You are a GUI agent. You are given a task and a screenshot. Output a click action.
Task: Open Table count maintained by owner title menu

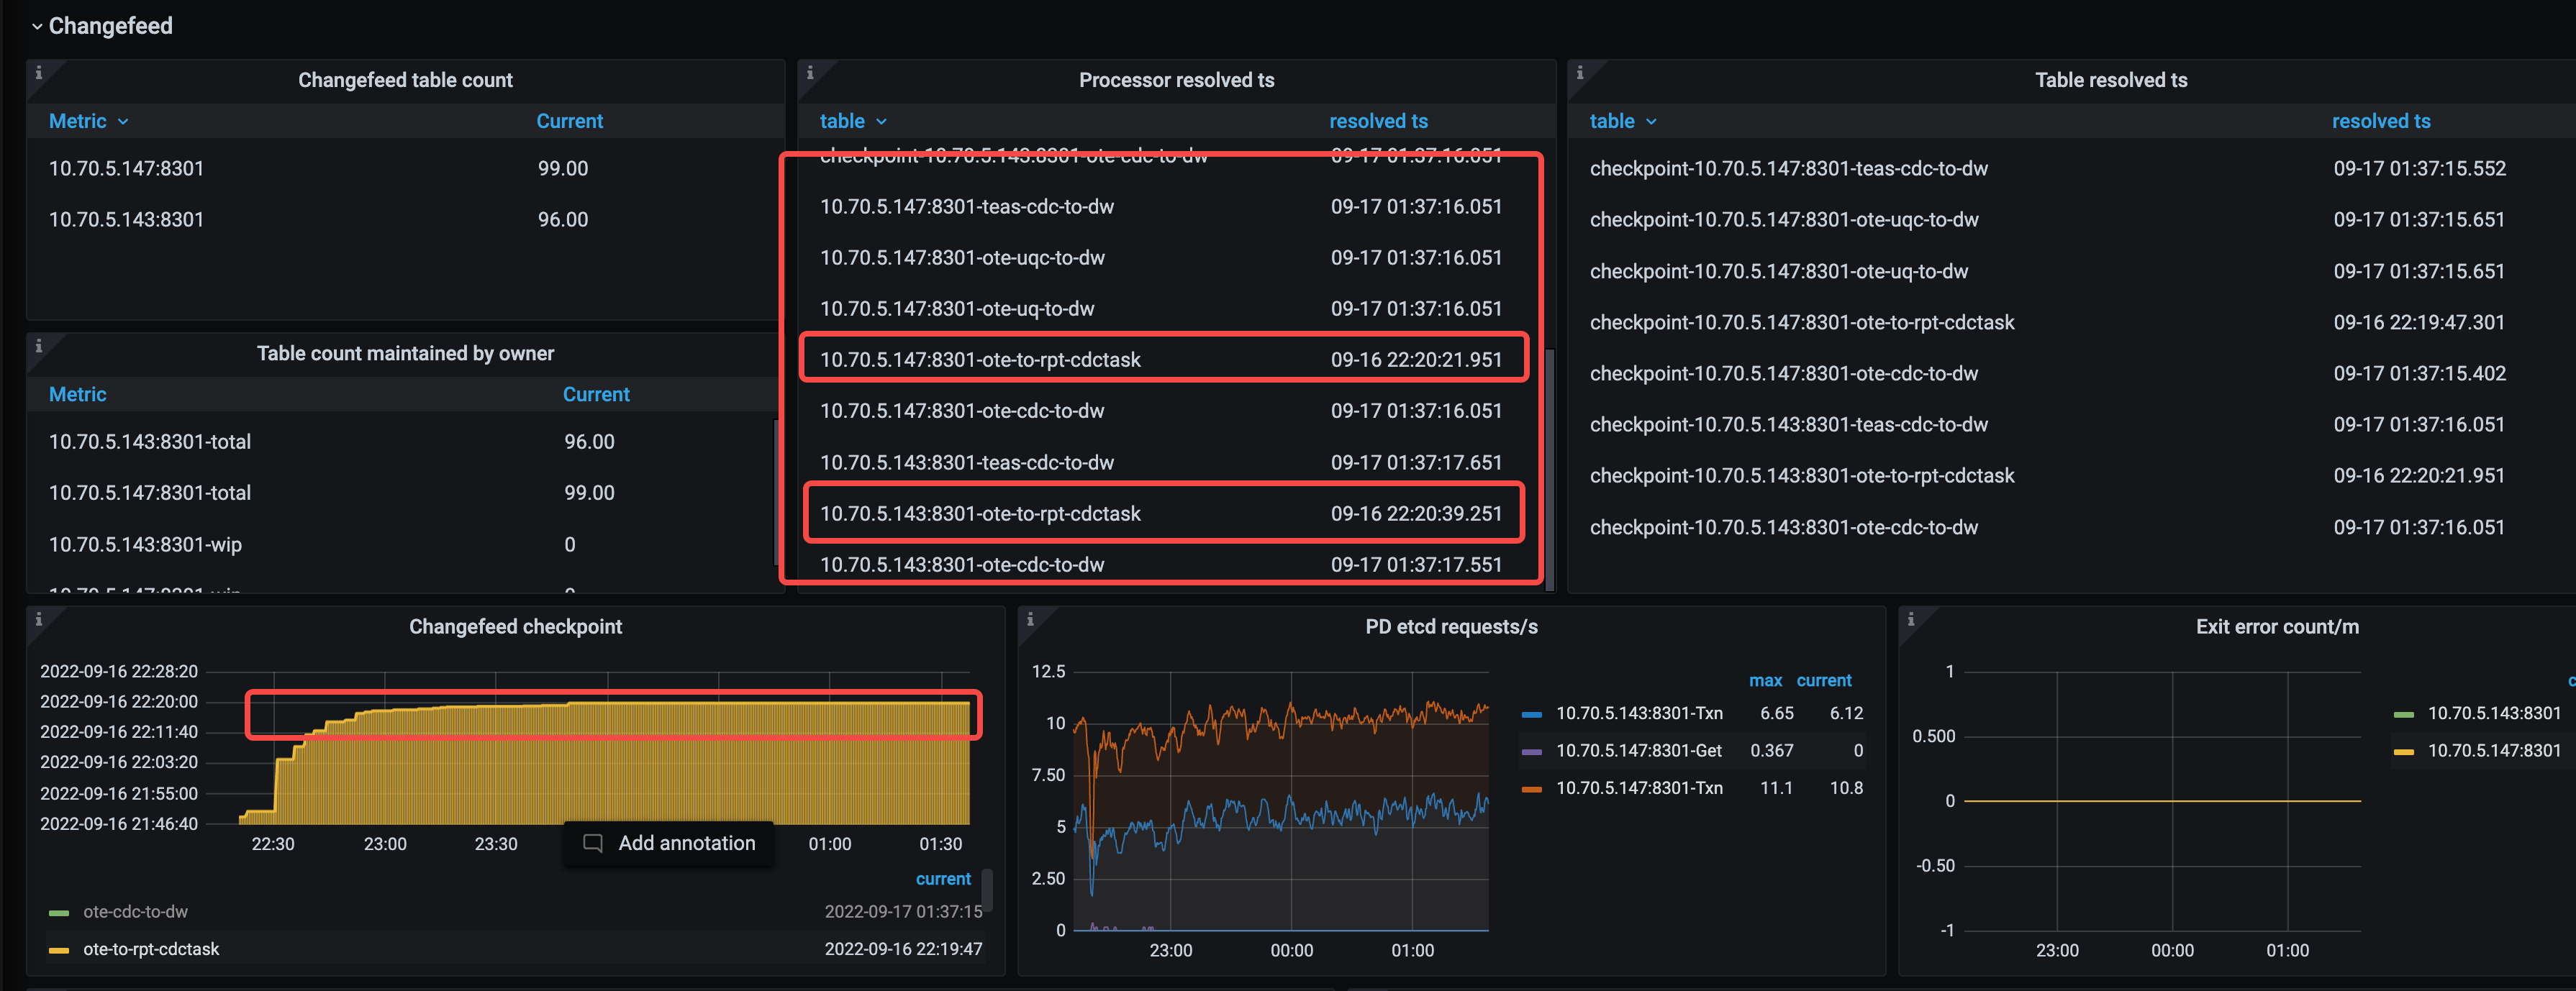click(x=405, y=354)
